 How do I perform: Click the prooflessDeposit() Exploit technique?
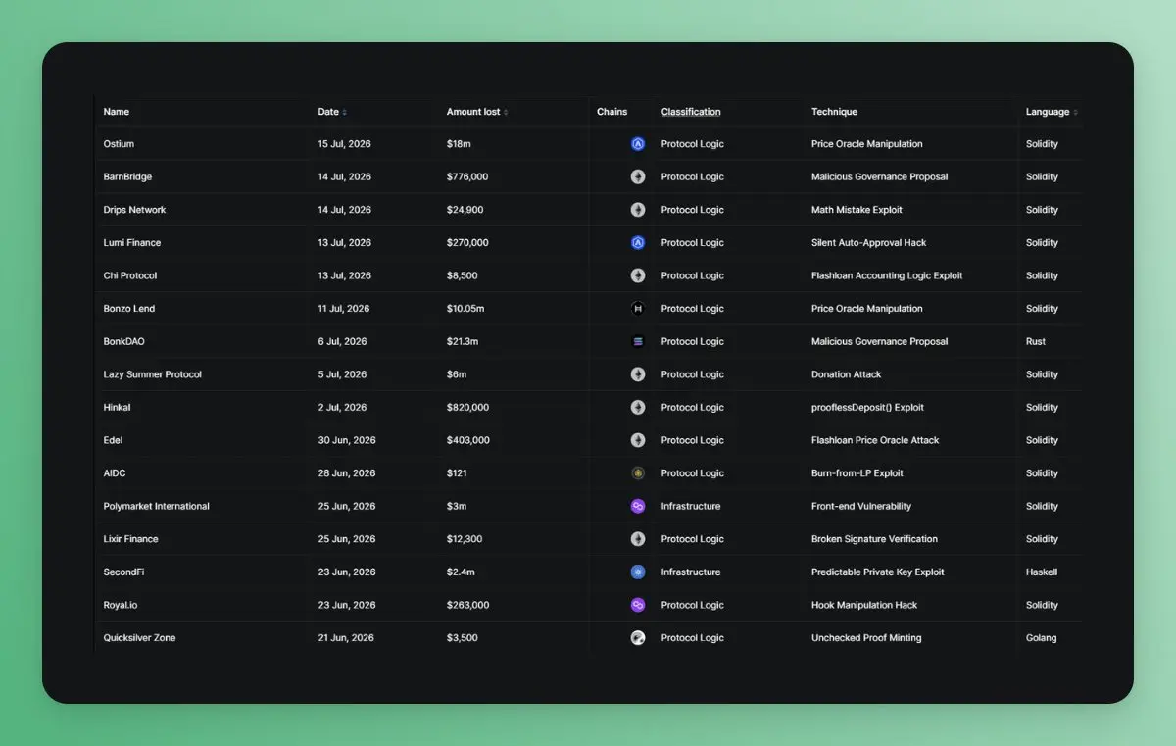tap(867, 408)
